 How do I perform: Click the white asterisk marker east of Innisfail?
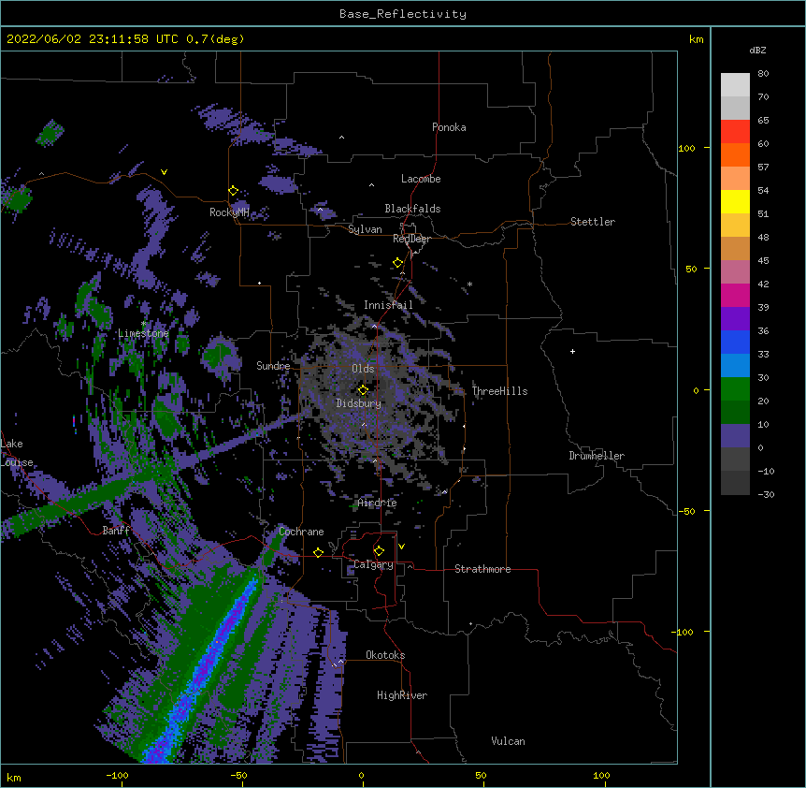(469, 285)
